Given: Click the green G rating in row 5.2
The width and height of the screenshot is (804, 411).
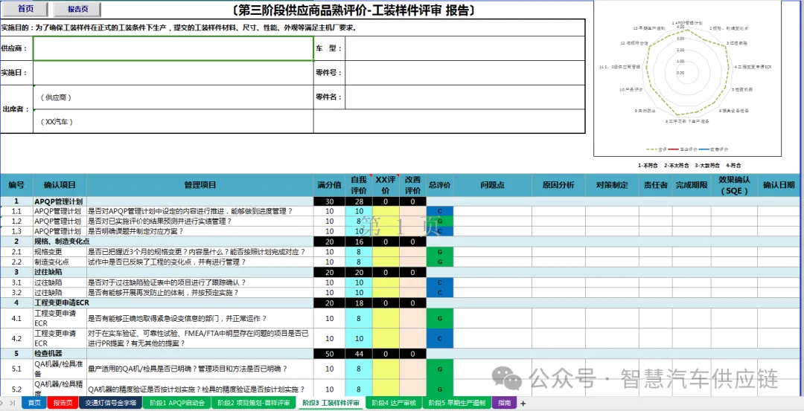Looking at the screenshot, I should (440, 389).
